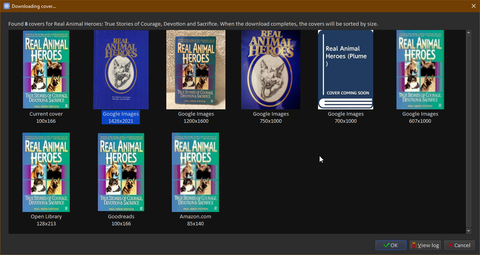This screenshot has height=255, width=480.
Task: Select the 1426x2021 Google Images cover
Action: click(121, 69)
